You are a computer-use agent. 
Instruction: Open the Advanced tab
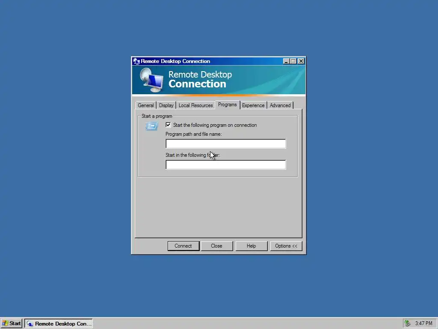pos(280,105)
